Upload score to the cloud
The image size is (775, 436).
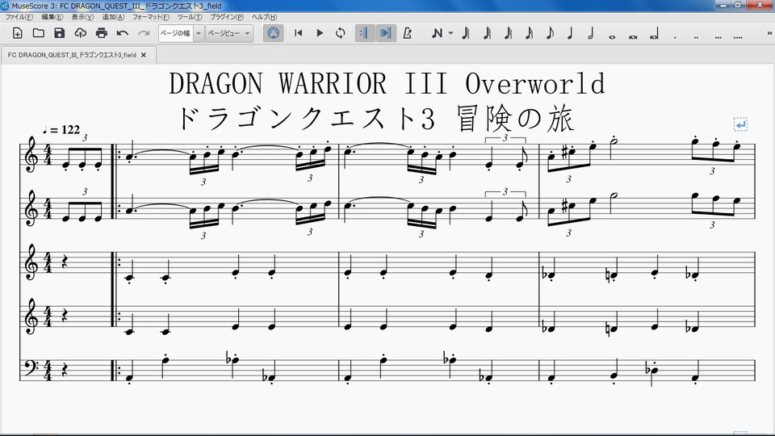(80, 33)
